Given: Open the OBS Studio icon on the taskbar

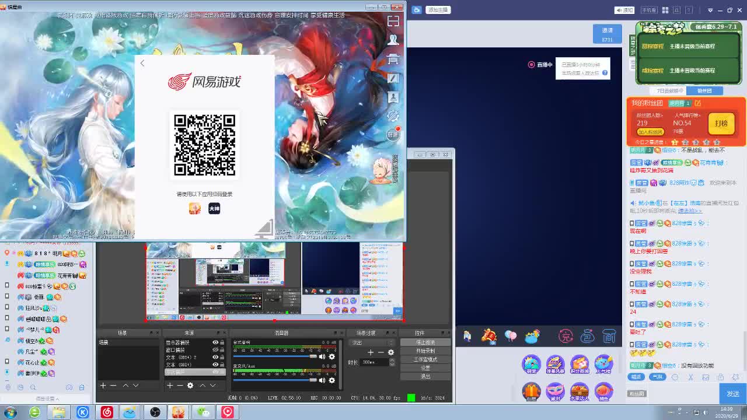Looking at the screenshot, I should point(155,412).
